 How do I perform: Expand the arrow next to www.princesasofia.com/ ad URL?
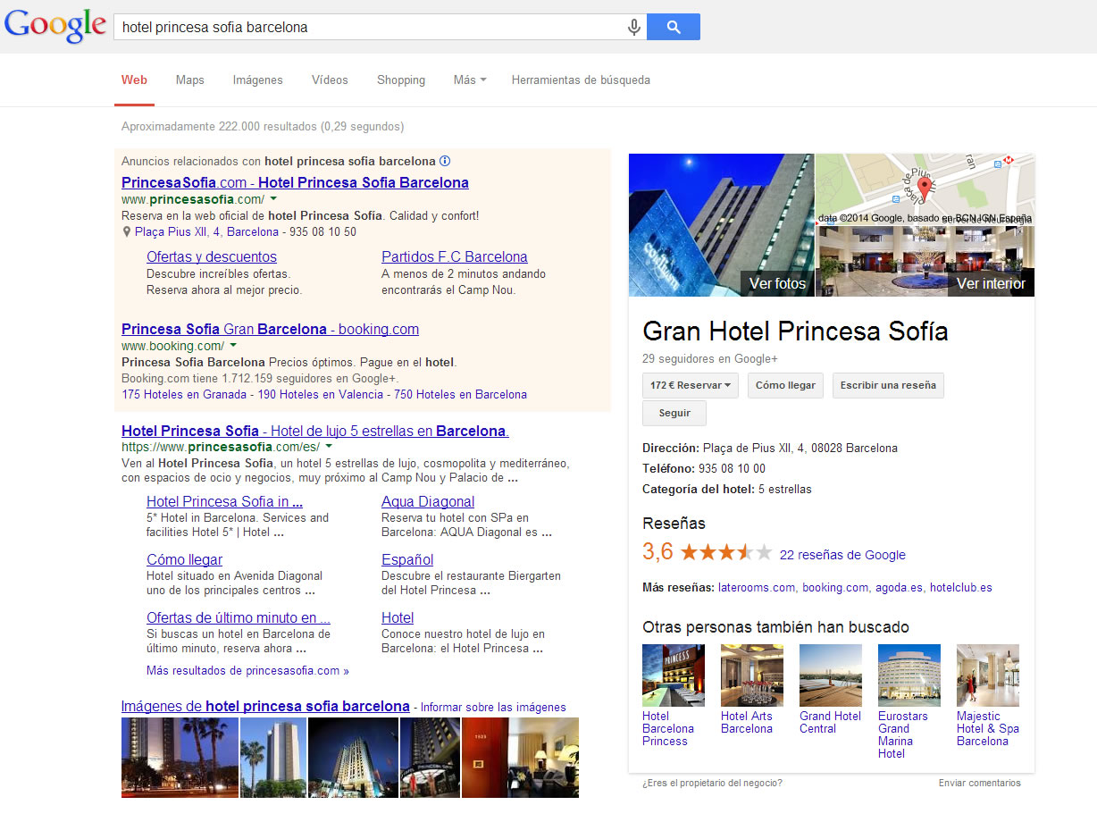pyautogui.click(x=273, y=199)
